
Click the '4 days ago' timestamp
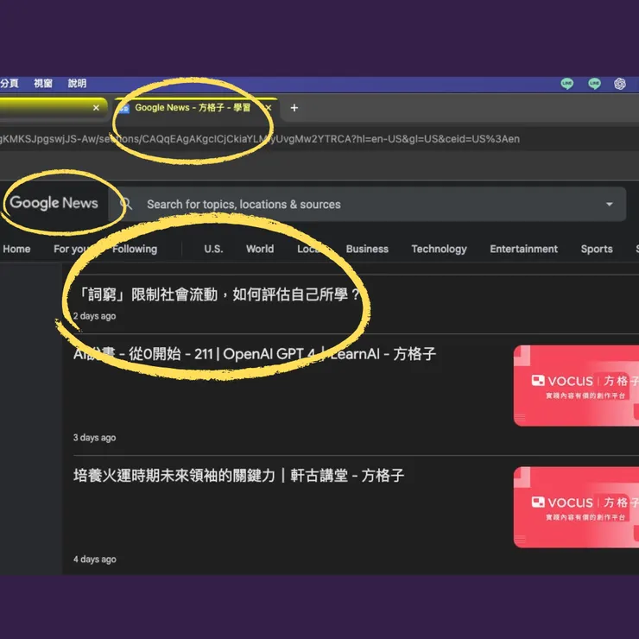click(94, 560)
